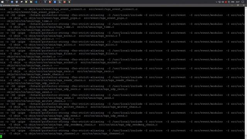Open the volume control tray icon
This screenshot has width=247, height=139.
click(x=223, y=2)
